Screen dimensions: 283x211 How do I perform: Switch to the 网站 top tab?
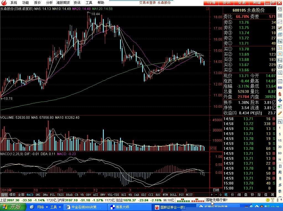point(257,2)
